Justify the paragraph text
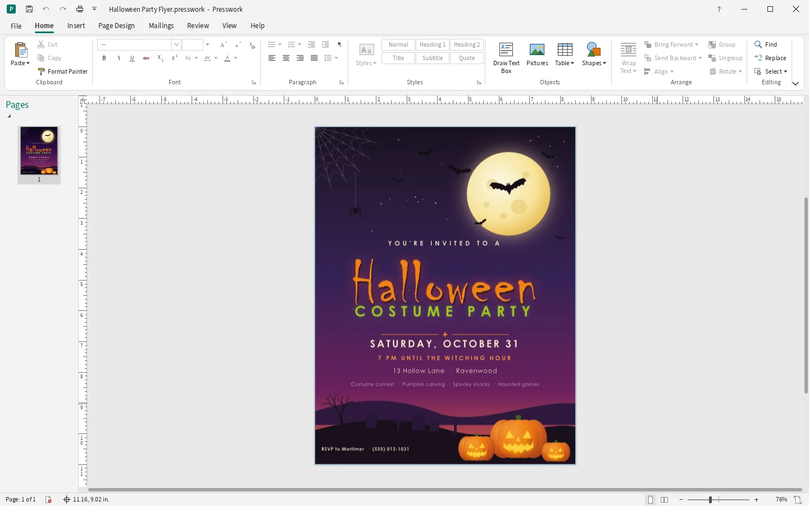809x506 pixels. click(x=314, y=58)
